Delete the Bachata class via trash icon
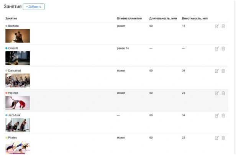This screenshot has width=236, height=155. click(x=223, y=26)
